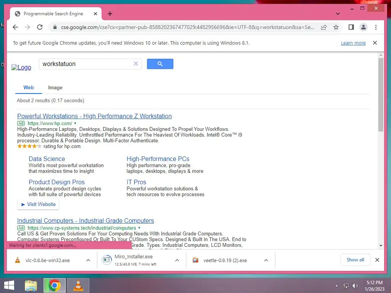Viewport: 391px width, 293px height.
Task: Bookmark this page with the star icon
Action: pyautogui.click(x=336, y=27)
